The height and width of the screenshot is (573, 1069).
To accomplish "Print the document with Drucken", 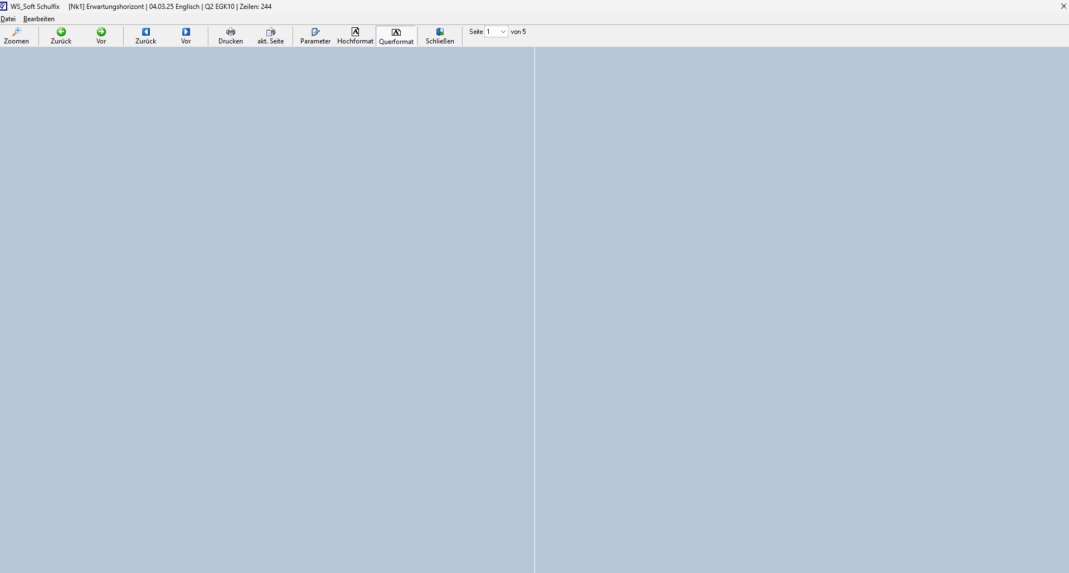I will click(x=230, y=36).
